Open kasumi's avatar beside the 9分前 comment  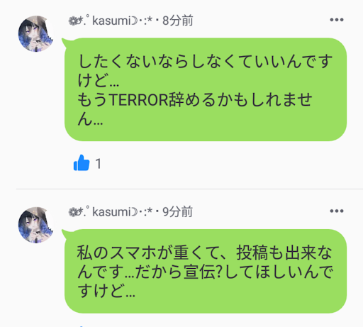click(35, 225)
